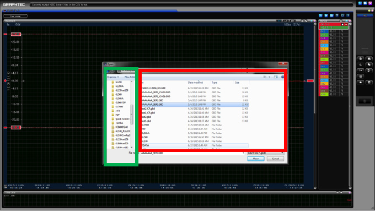This screenshot has height=211, width=375.
Task: Open the view options dropdown arrow
Action: [269, 77]
